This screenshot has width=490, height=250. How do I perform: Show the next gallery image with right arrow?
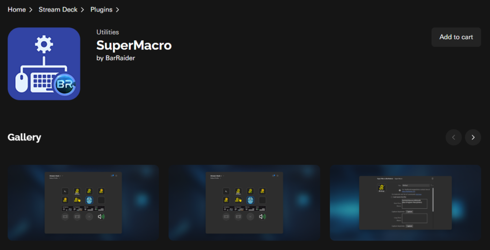[473, 137]
